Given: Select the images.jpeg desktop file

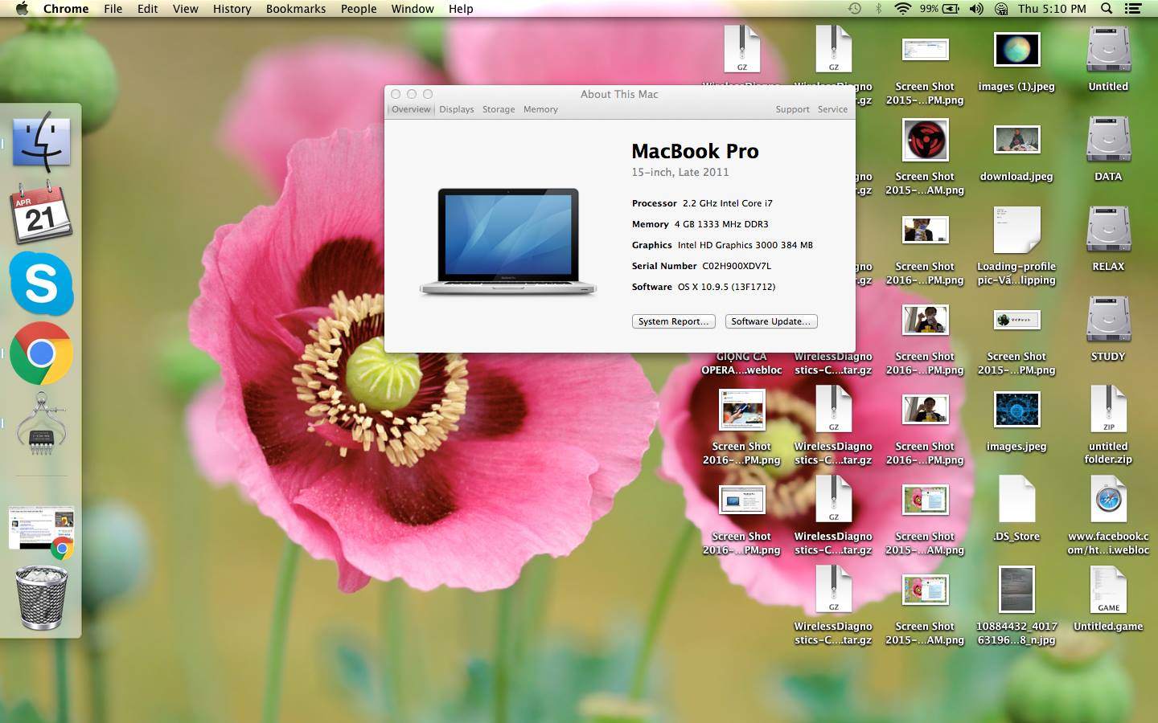Looking at the screenshot, I should pyautogui.click(x=1016, y=411).
